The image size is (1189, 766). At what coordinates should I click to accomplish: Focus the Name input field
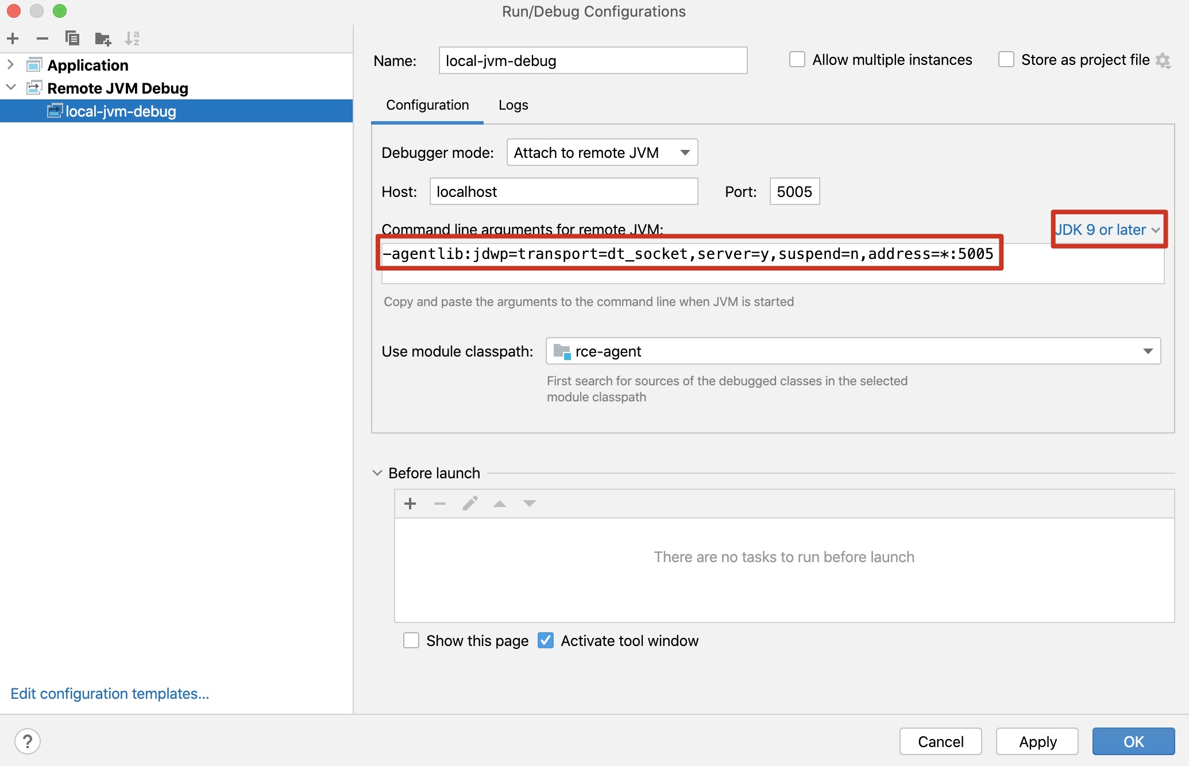point(593,60)
